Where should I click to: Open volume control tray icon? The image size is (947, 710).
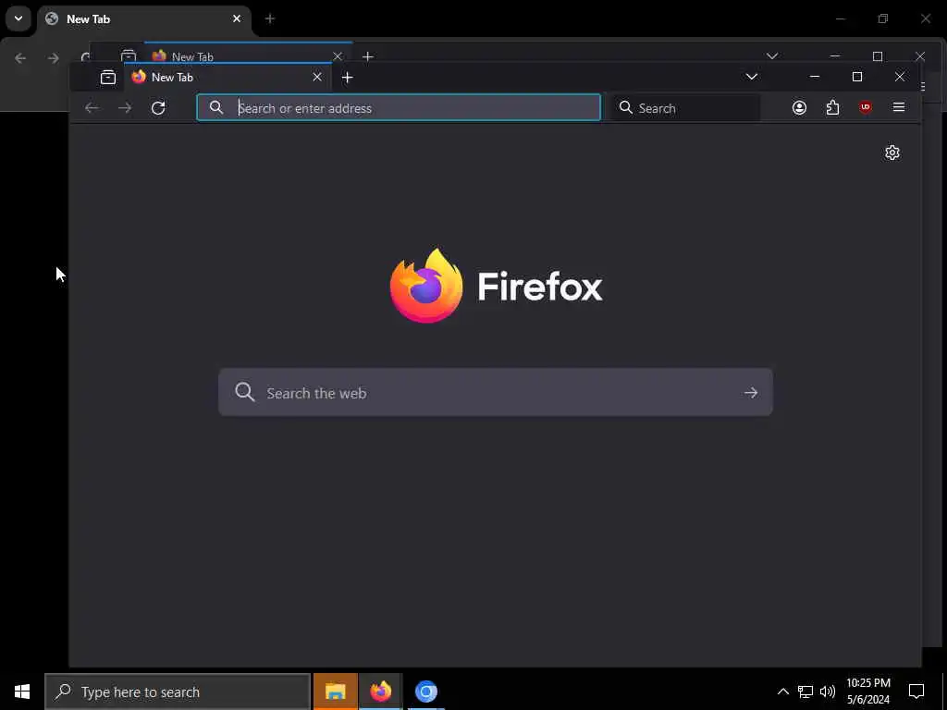pos(828,692)
